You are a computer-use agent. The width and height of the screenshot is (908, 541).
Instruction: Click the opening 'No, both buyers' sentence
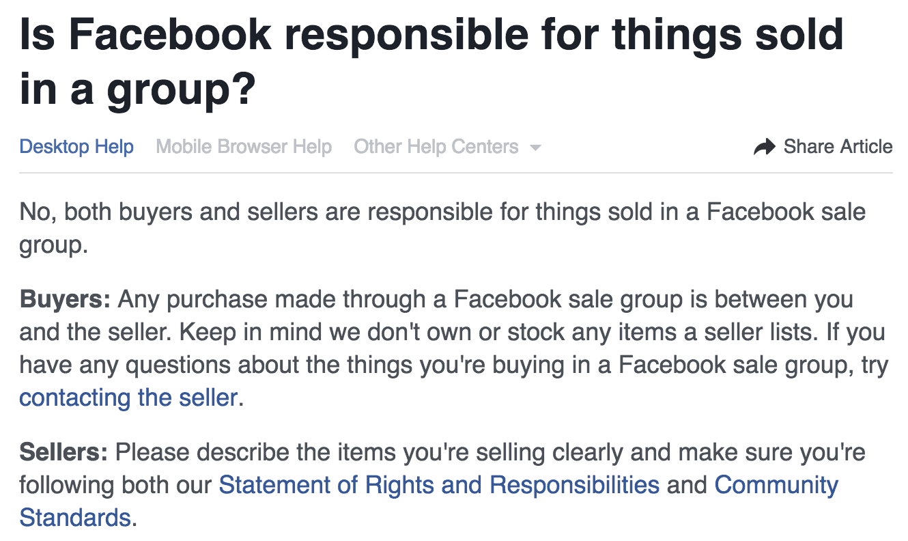[442, 227]
